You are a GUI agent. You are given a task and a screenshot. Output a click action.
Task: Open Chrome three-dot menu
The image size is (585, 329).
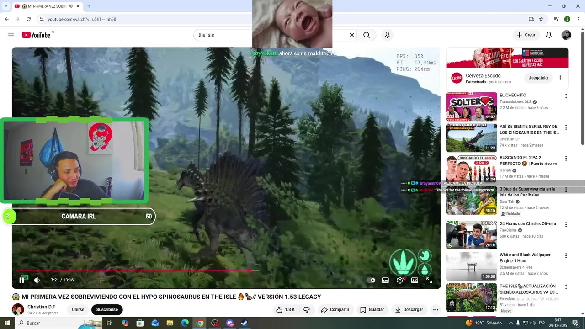(x=579, y=19)
